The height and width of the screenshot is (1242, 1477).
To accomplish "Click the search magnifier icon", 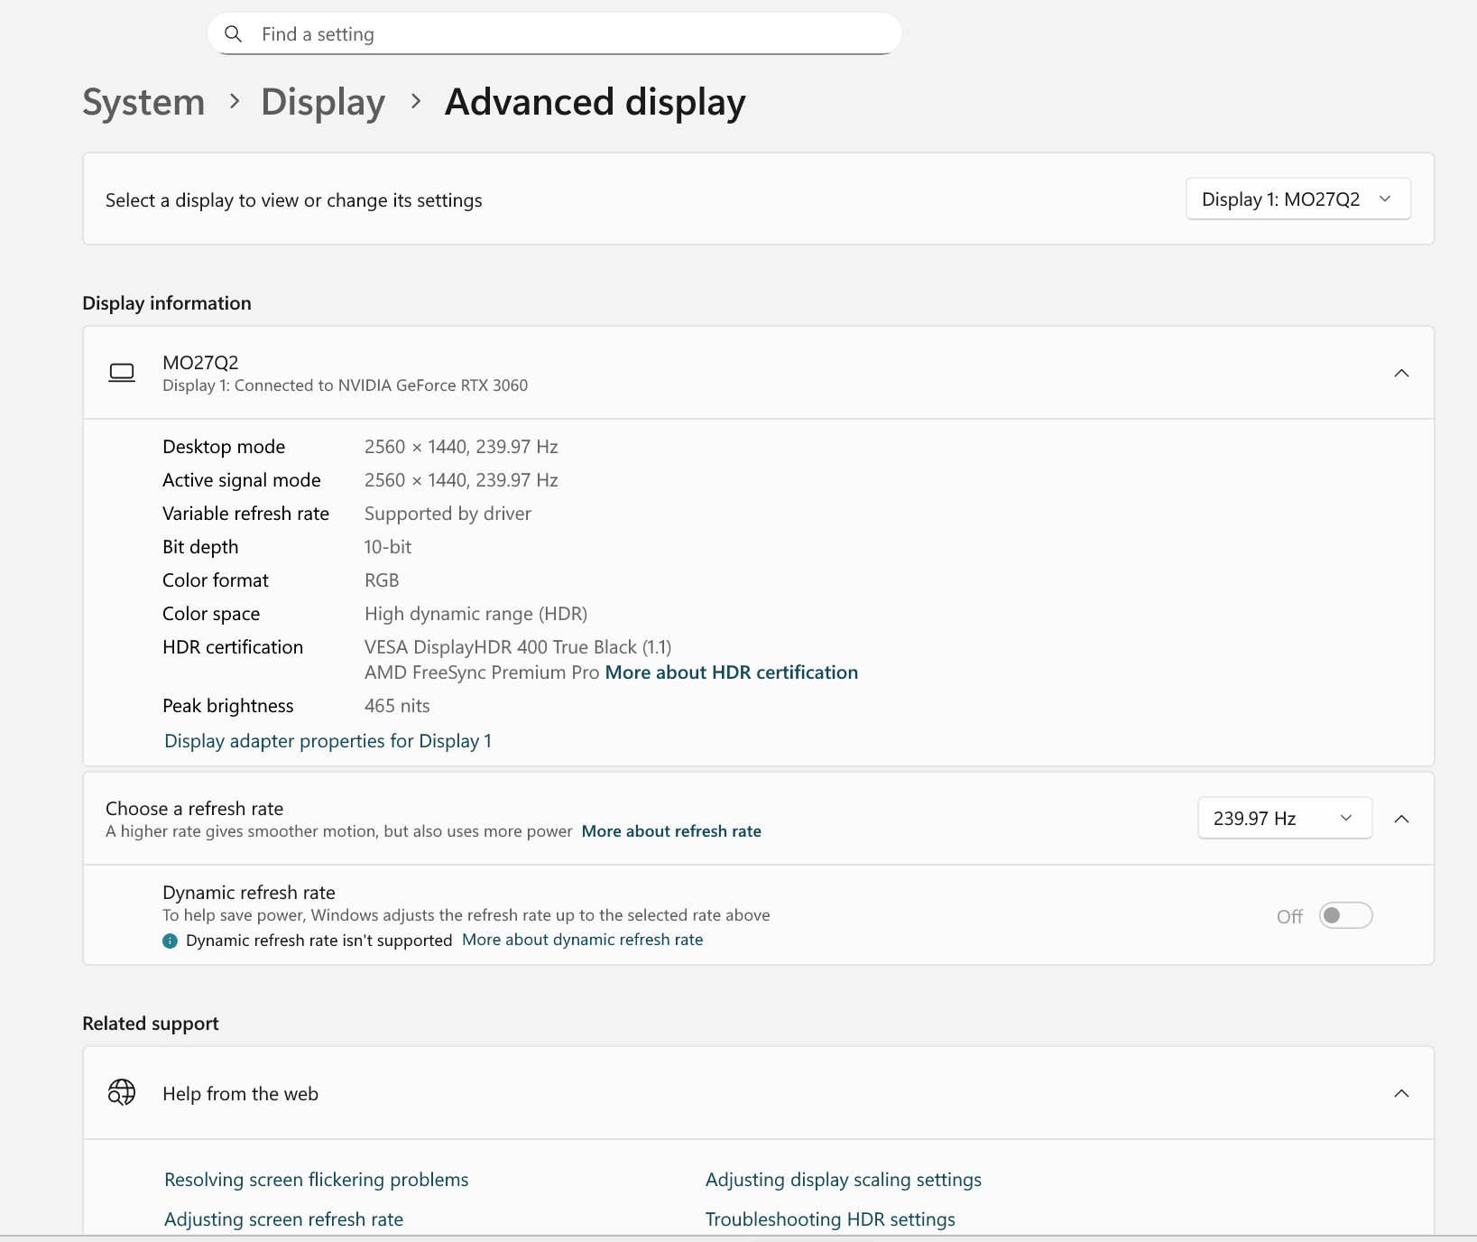I will (x=234, y=34).
